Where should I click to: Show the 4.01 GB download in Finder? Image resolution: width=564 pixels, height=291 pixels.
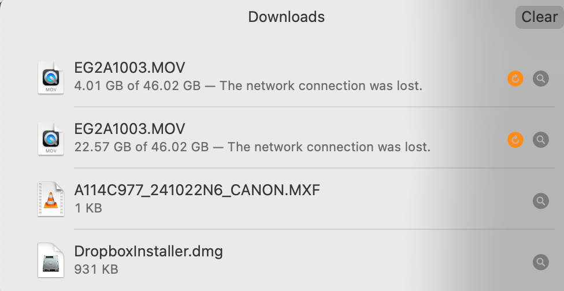click(540, 78)
